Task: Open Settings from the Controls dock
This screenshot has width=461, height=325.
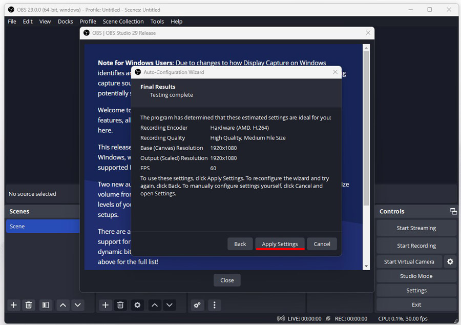Action: (x=416, y=290)
